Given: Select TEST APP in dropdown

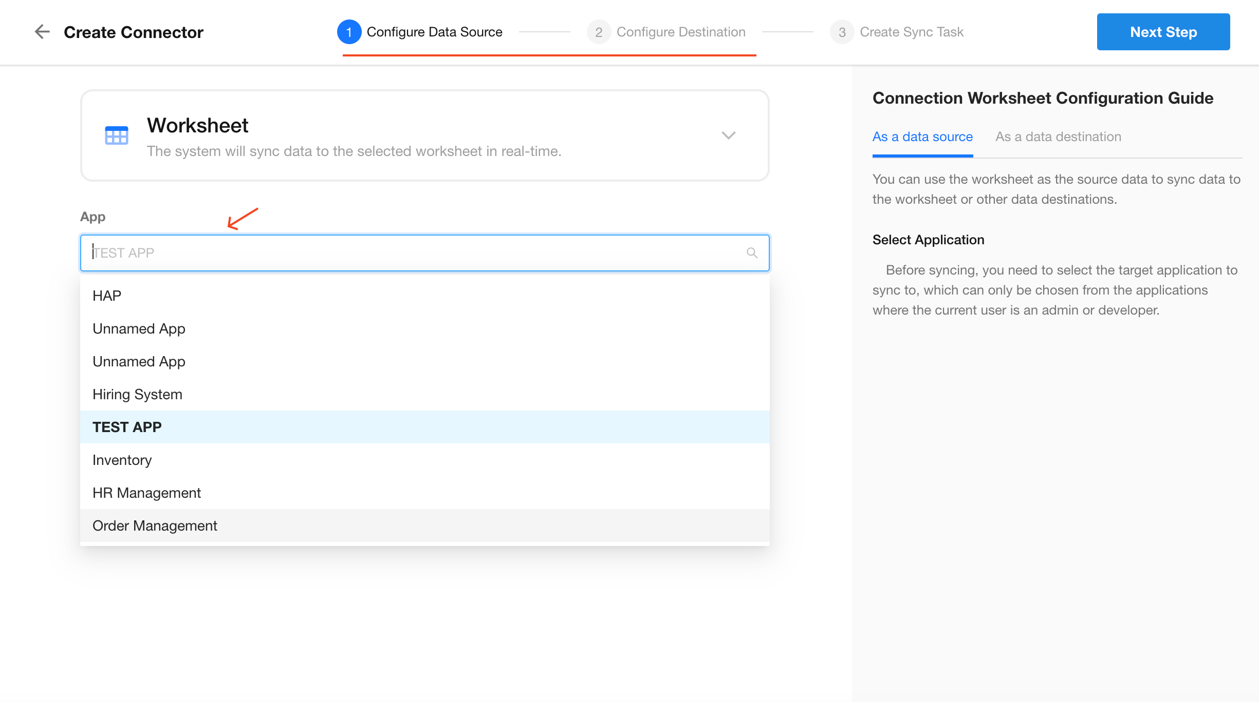Looking at the screenshot, I should (x=127, y=427).
